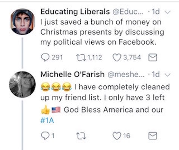View Educating Liberals avatar photo
Screen dimensions: 179x150
click(x=22, y=22)
